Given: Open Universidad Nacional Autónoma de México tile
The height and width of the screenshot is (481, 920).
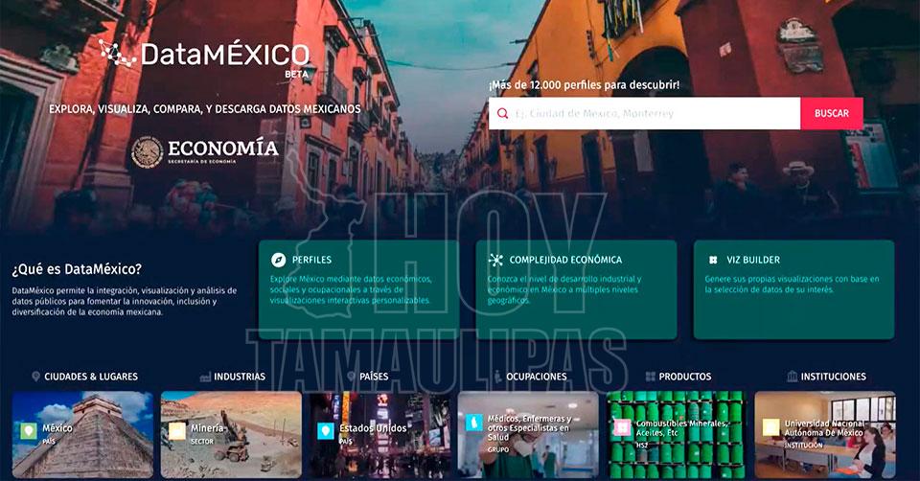Looking at the screenshot, I should [x=824, y=434].
